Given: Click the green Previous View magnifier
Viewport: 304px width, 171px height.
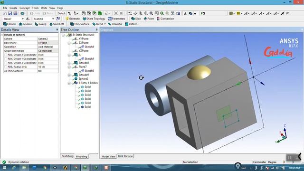Looking at the screenshot, I should pos(162,13).
